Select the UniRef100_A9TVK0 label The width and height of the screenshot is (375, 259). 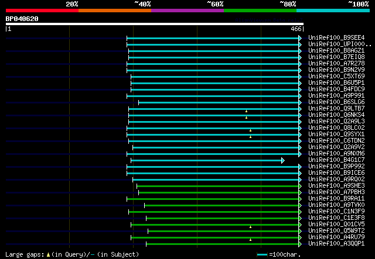pyautogui.click(x=336, y=205)
